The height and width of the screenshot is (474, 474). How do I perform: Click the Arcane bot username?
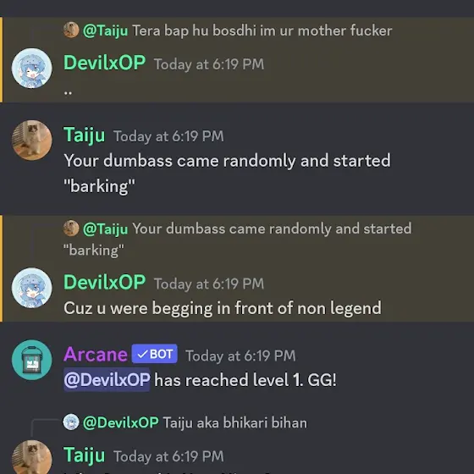pyautogui.click(x=96, y=354)
